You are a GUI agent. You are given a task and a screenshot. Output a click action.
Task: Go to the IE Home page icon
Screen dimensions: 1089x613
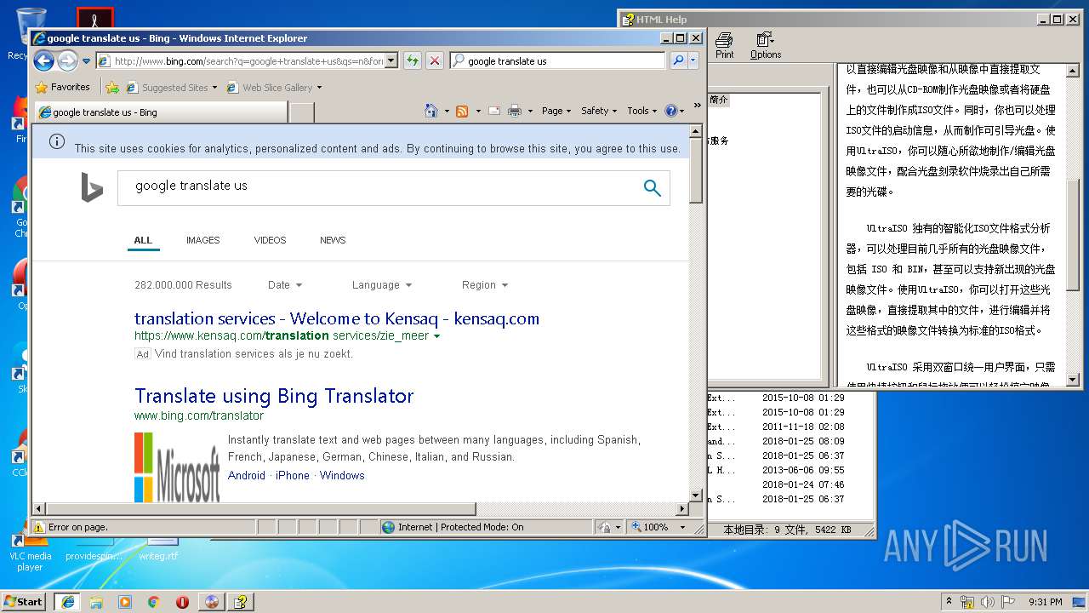431,111
